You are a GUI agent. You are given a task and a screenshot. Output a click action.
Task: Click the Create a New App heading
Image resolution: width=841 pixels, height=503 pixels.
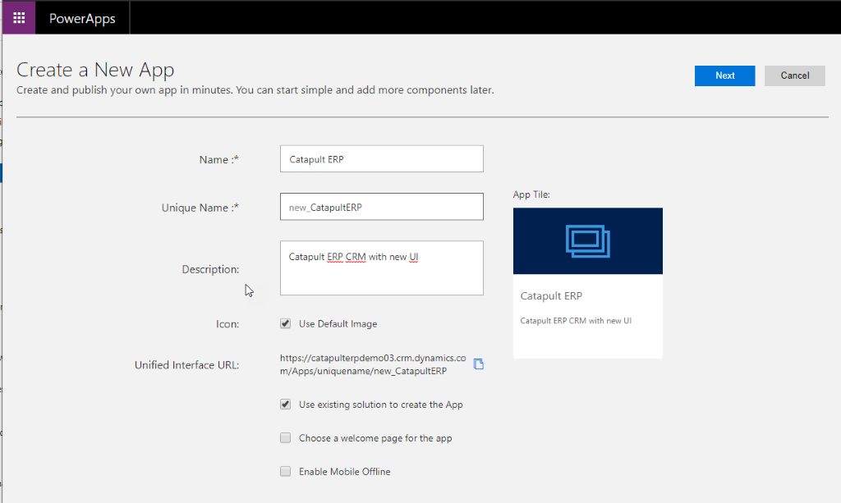[x=95, y=70]
